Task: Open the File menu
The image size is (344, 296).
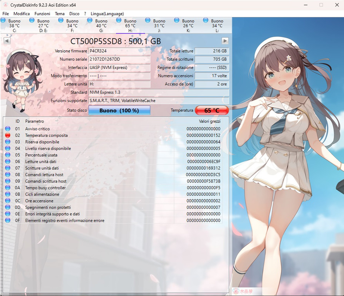Action: pos(6,14)
